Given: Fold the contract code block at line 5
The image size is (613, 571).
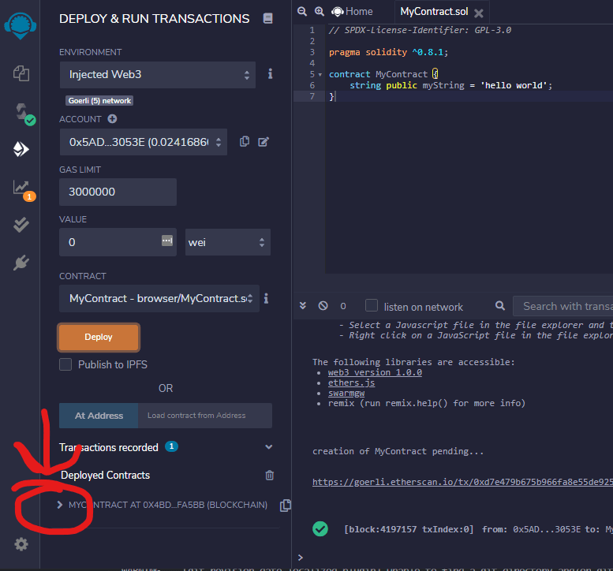Looking at the screenshot, I should (320, 75).
